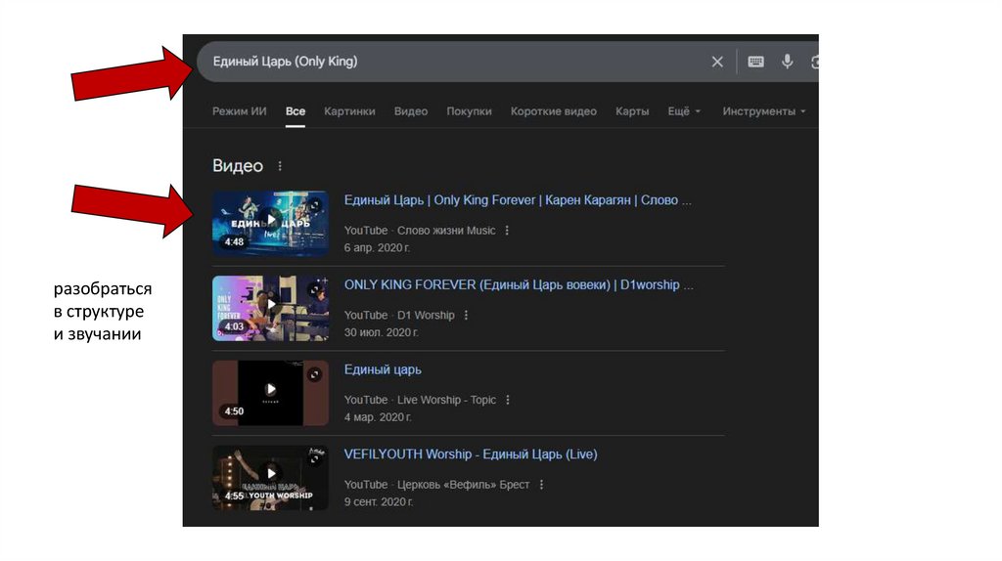Click the date 4 мар. 2020 г.
1002x561 pixels.
point(379,417)
